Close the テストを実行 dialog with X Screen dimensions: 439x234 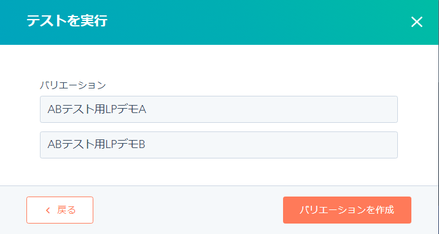(x=417, y=22)
